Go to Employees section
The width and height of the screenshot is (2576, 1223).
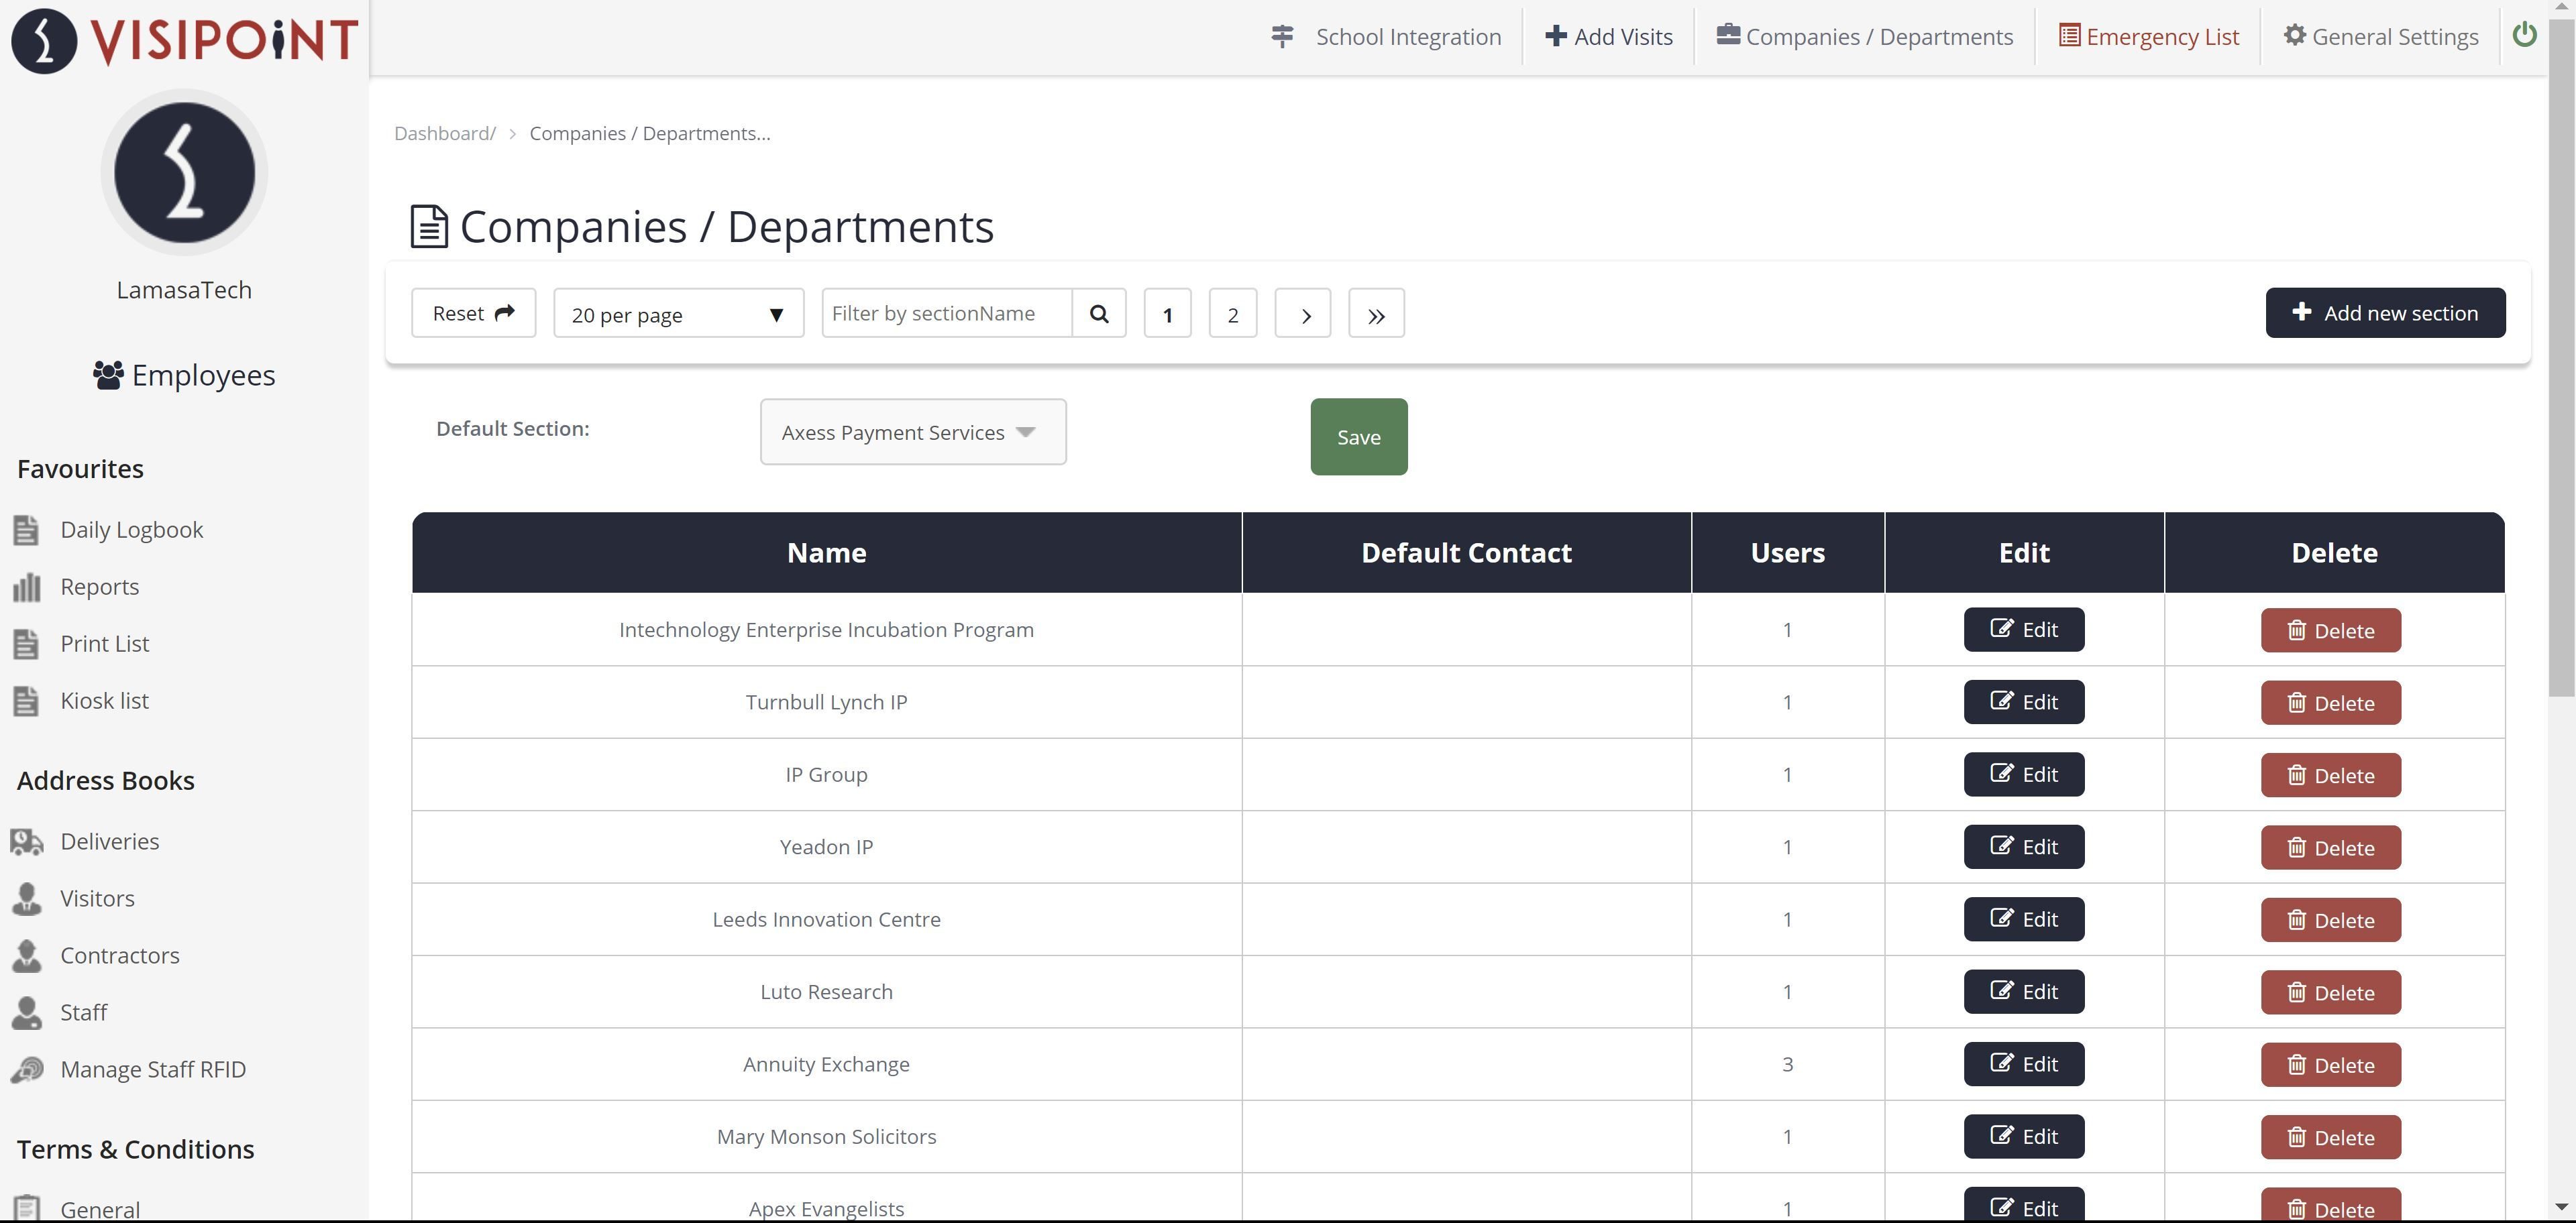184,375
